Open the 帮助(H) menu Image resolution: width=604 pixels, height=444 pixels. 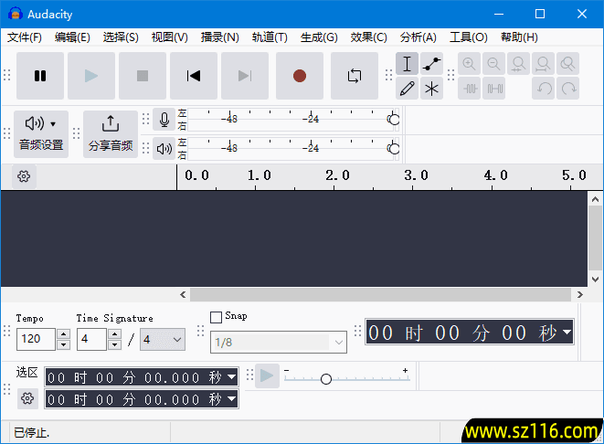coord(519,37)
